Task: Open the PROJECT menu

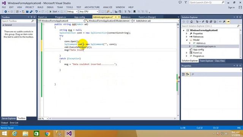Action: (30, 7)
